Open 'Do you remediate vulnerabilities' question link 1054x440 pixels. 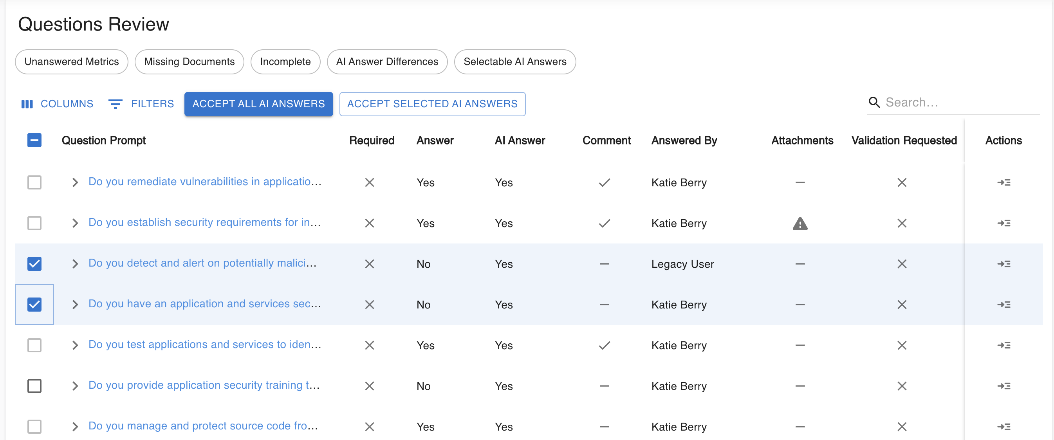[x=205, y=182]
